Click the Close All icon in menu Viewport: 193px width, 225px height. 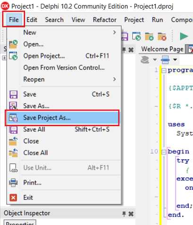point(13,153)
